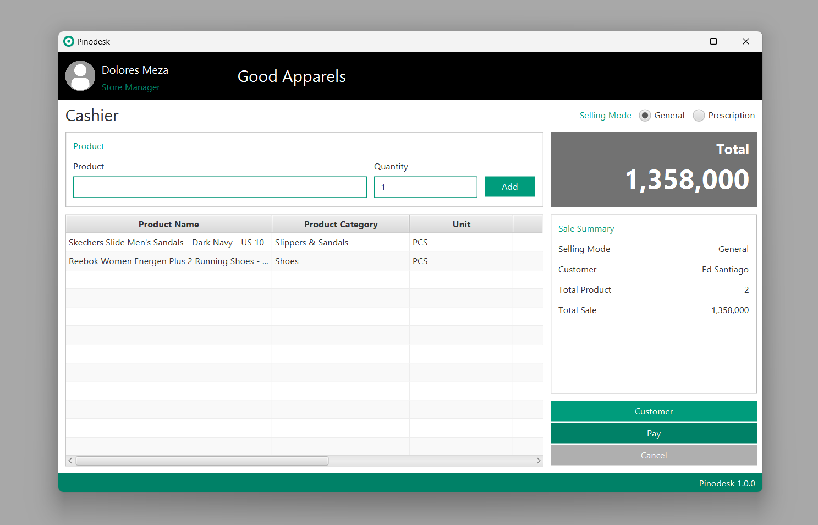Image resolution: width=818 pixels, height=525 pixels.
Task: Cancel the current sale
Action: [653, 456]
